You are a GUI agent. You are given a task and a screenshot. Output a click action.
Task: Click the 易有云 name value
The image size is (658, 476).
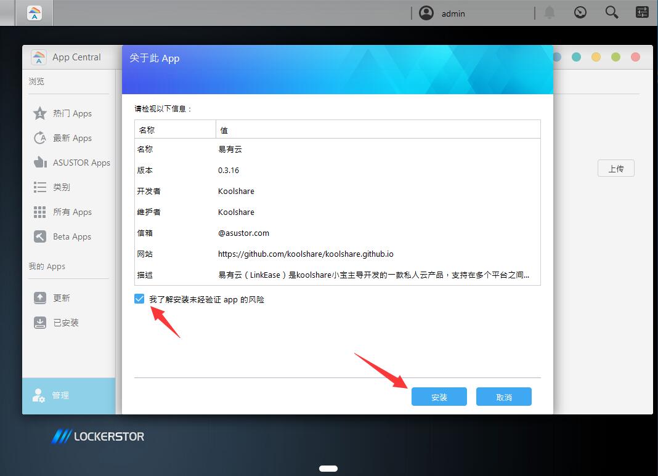(230, 149)
